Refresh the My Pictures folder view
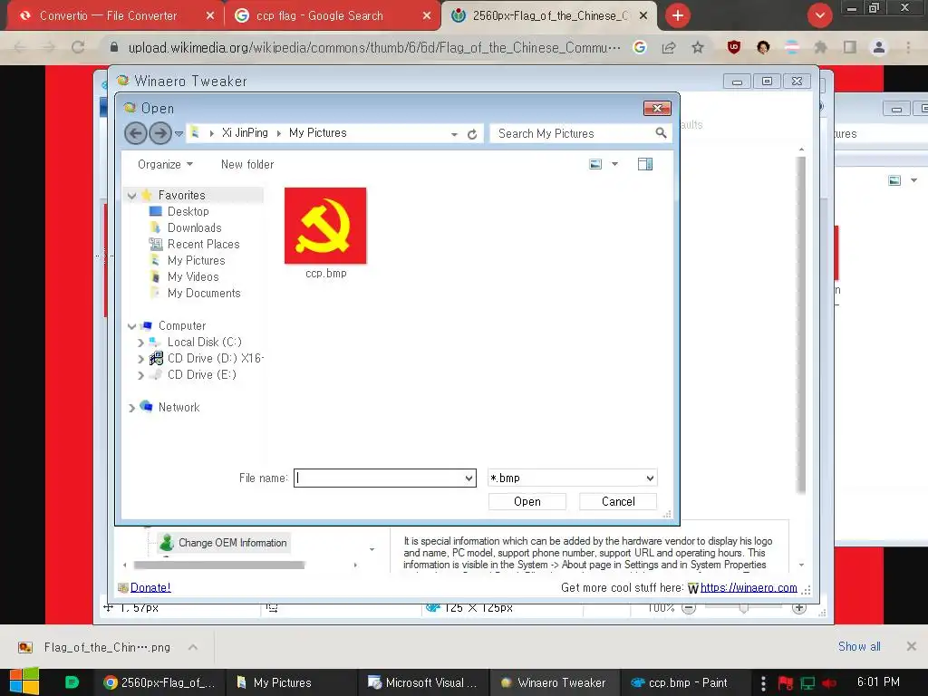This screenshot has width=928, height=696. tap(472, 134)
